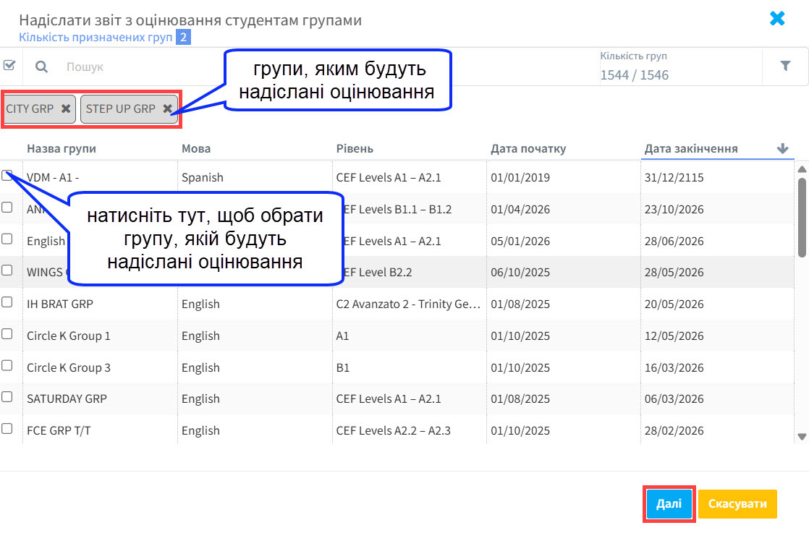This screenshot has width=809, height=533.
Task: Sort by the Мова column header
Action: click(196, 149)
